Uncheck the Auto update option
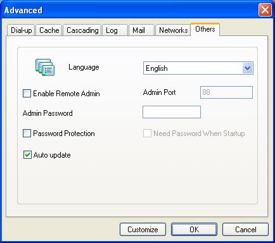Viewport: 275px width, 243px height. click(27, 155)
